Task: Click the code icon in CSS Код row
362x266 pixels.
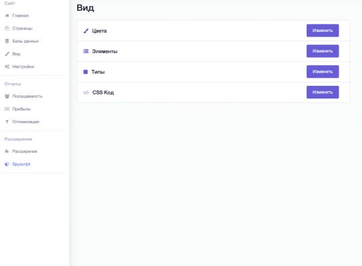Action: click(86, 92)
